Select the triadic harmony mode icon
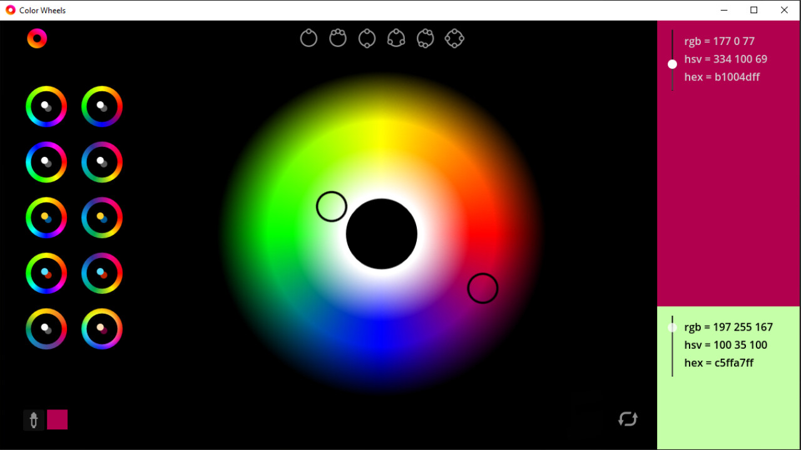Image resolution: width=801 pixels, height=450 pixels. click(x=396, y=37)
